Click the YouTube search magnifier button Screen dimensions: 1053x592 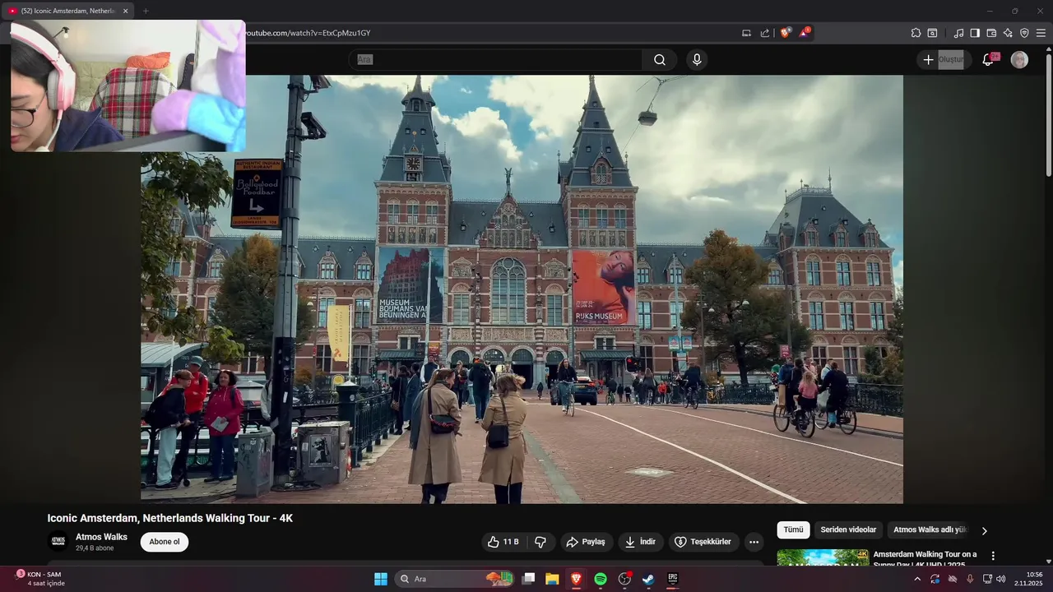point(660,60)
